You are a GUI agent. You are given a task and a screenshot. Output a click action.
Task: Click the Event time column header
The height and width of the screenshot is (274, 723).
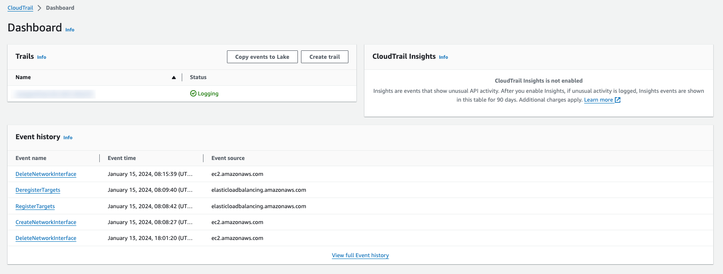(x=122, y=158)
